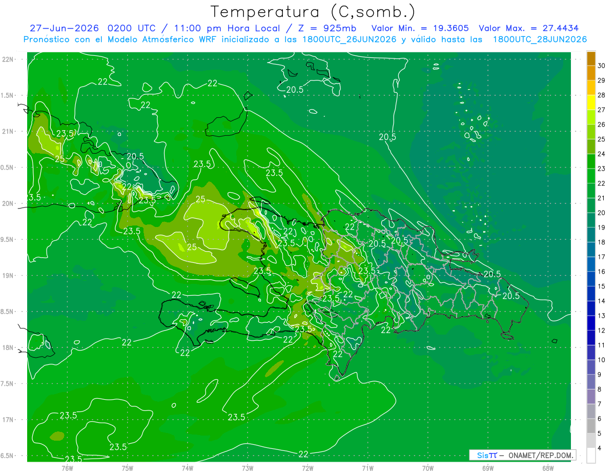The height and width of the screenshot is (475, 615).
Task: Pick the green swatch between 22 and 23
Action: click(591, 176)
